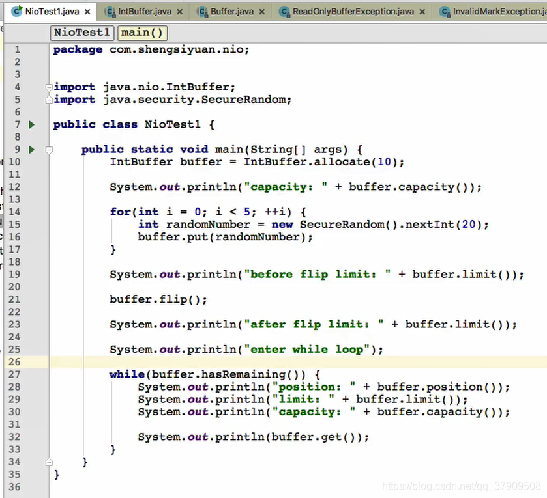Close the ReadOnlyBufferException.java tab
This screenshot has height=498, width=547.
click(x=422, y=12)
